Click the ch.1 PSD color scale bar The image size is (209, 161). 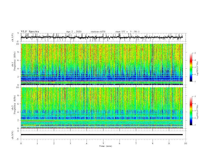pyautogui.click(x=191, y=67)
